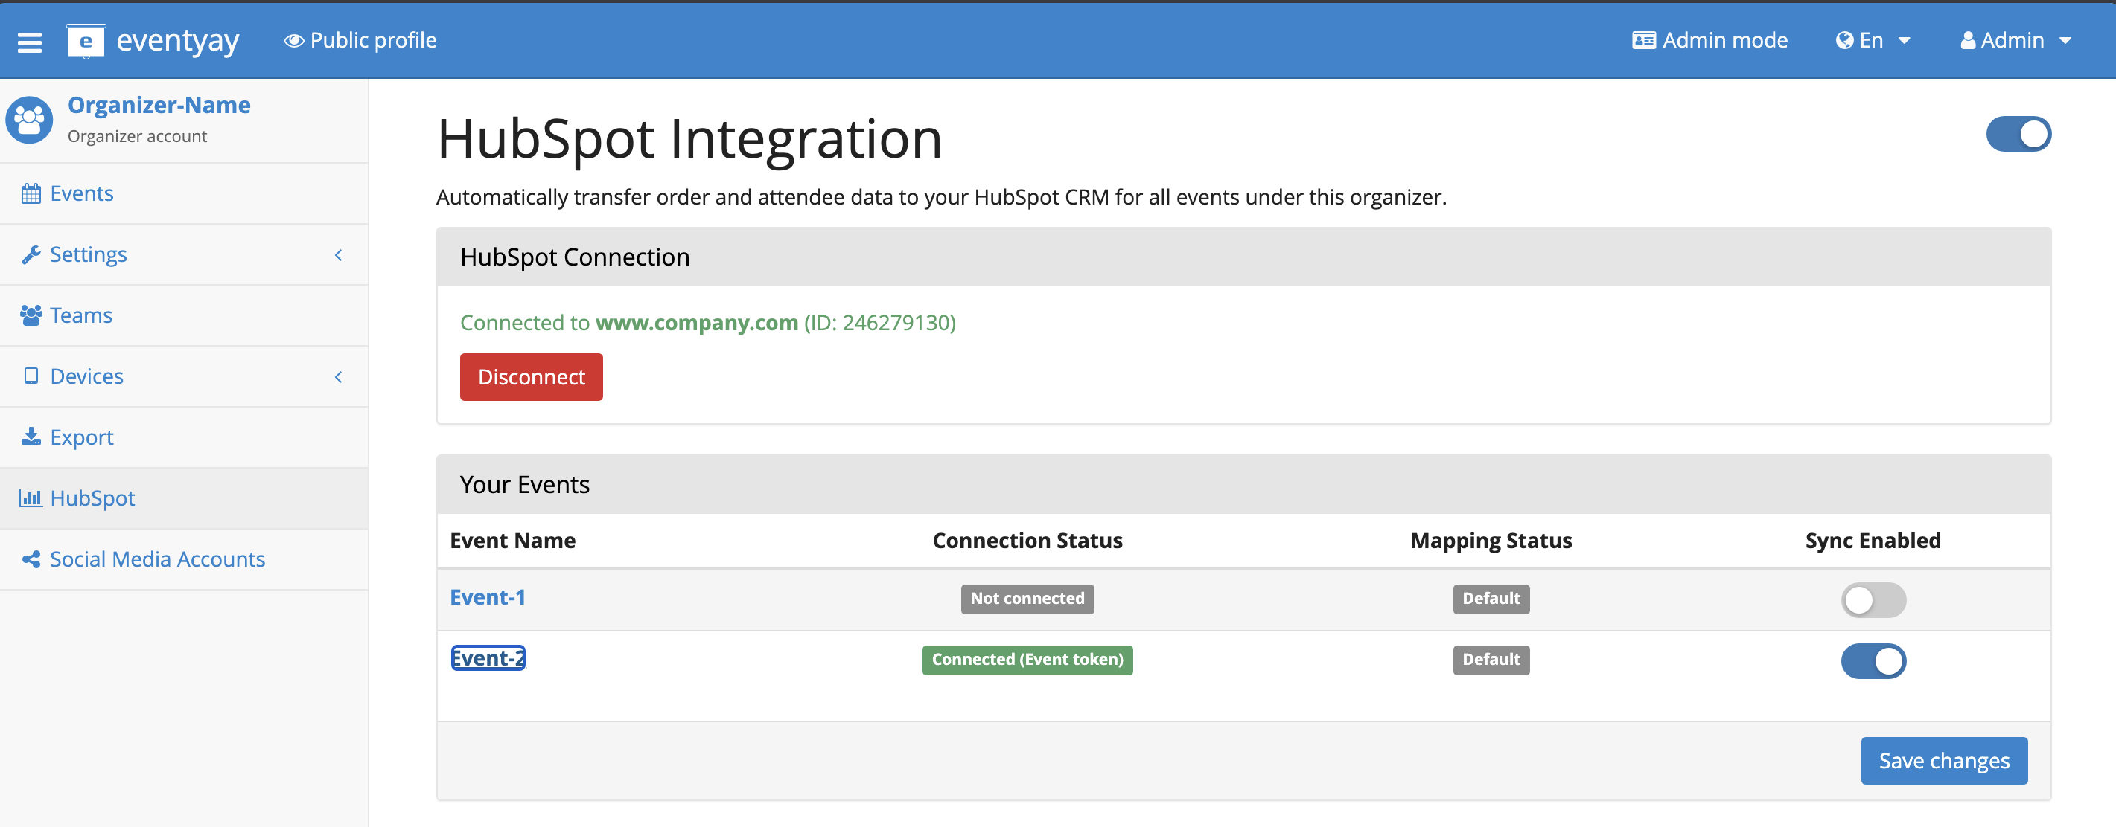Expand the Devices submenu chevron
This screenshot has height=827, width=2116.
tap(339, 376)
